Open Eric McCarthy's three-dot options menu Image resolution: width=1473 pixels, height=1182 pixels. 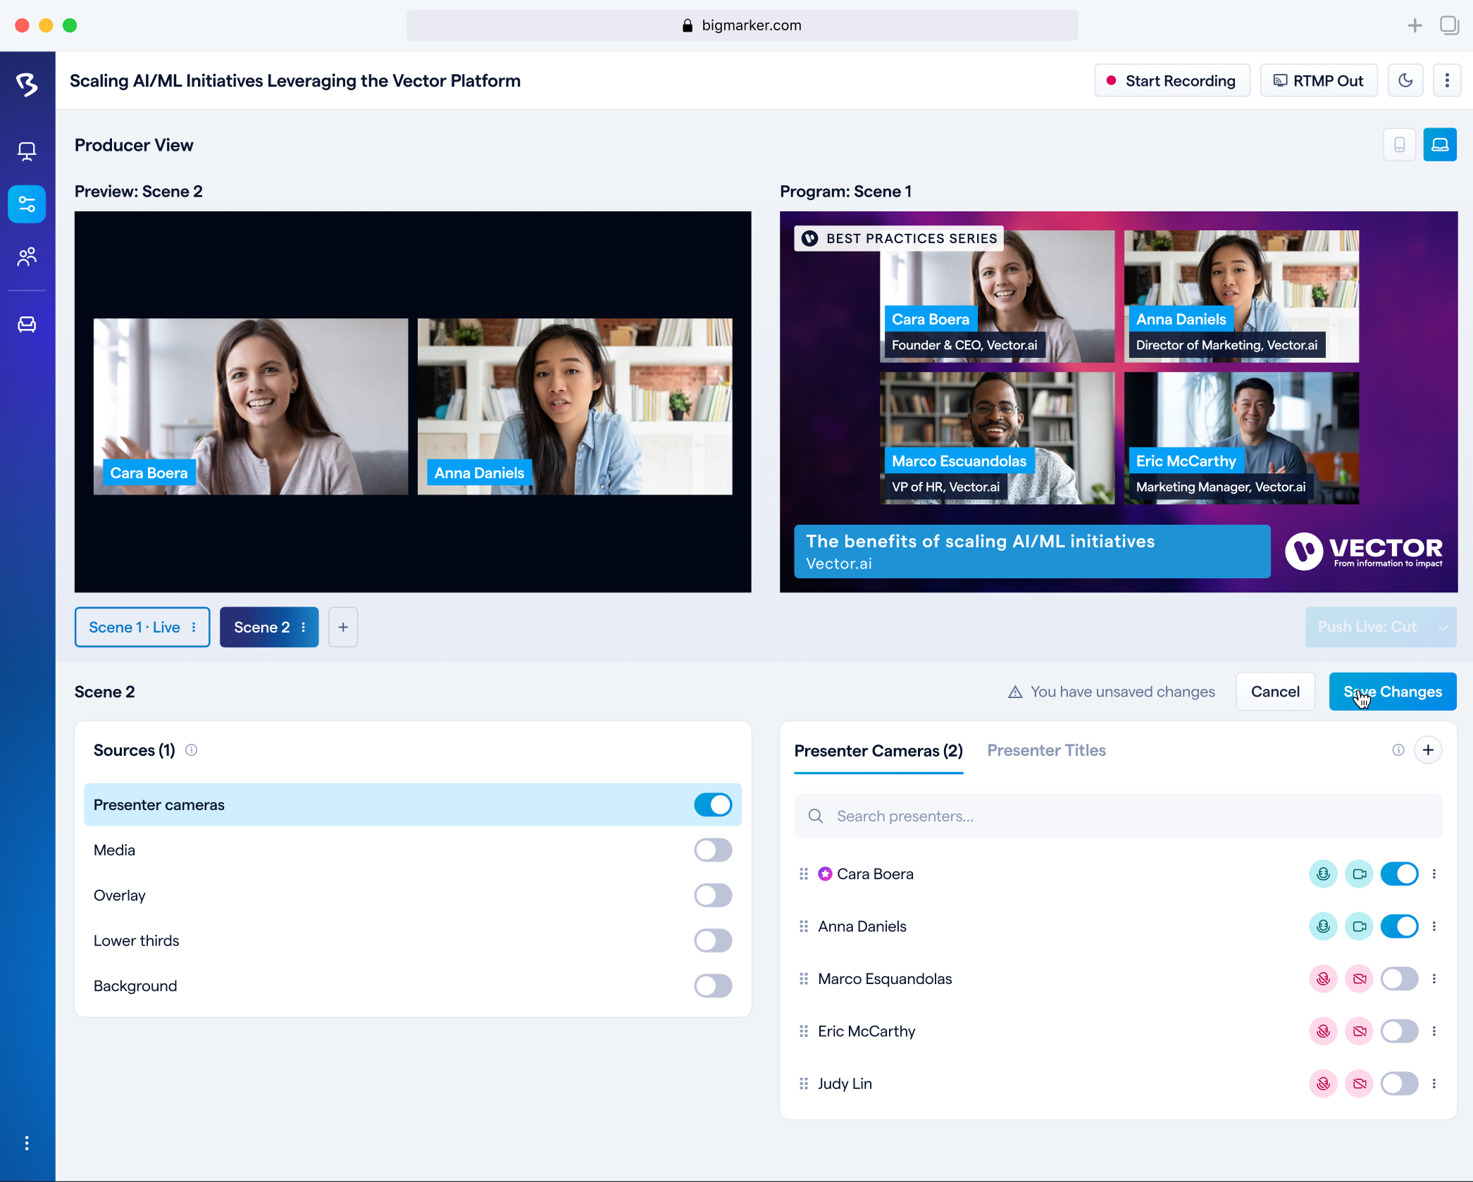(1435, 1031)
